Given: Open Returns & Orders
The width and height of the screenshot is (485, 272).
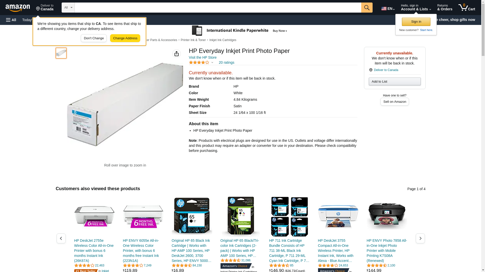Looking at the screenshot, I should [445, 7].
